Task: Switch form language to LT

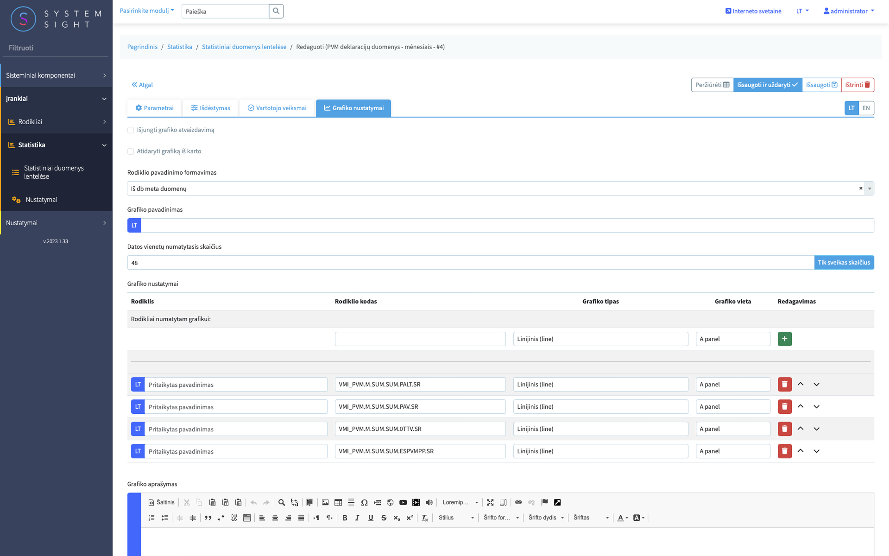Action: click(x=851, y=108)
